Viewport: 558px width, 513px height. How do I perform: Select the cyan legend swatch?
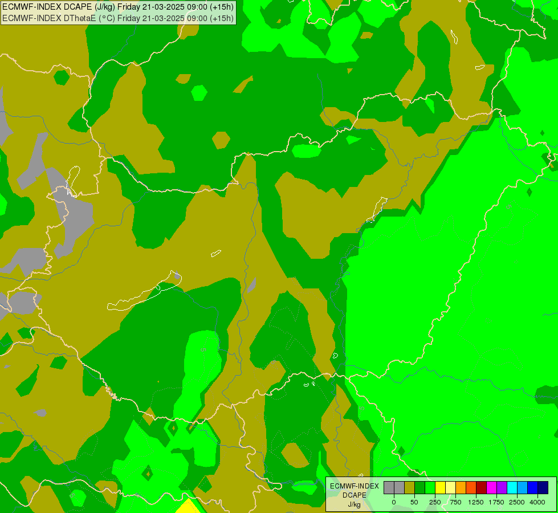click(512, 488)
